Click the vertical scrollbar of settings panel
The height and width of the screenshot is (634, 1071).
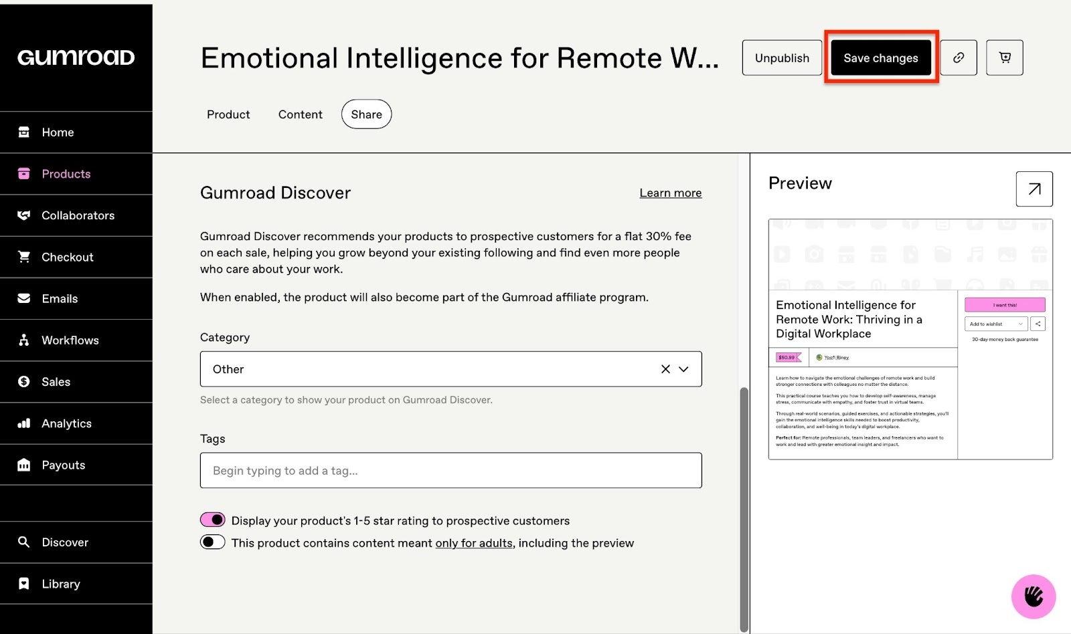(744, 508)
